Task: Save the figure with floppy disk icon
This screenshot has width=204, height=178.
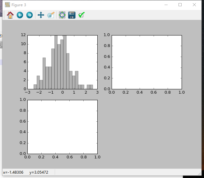Action: 72,15
